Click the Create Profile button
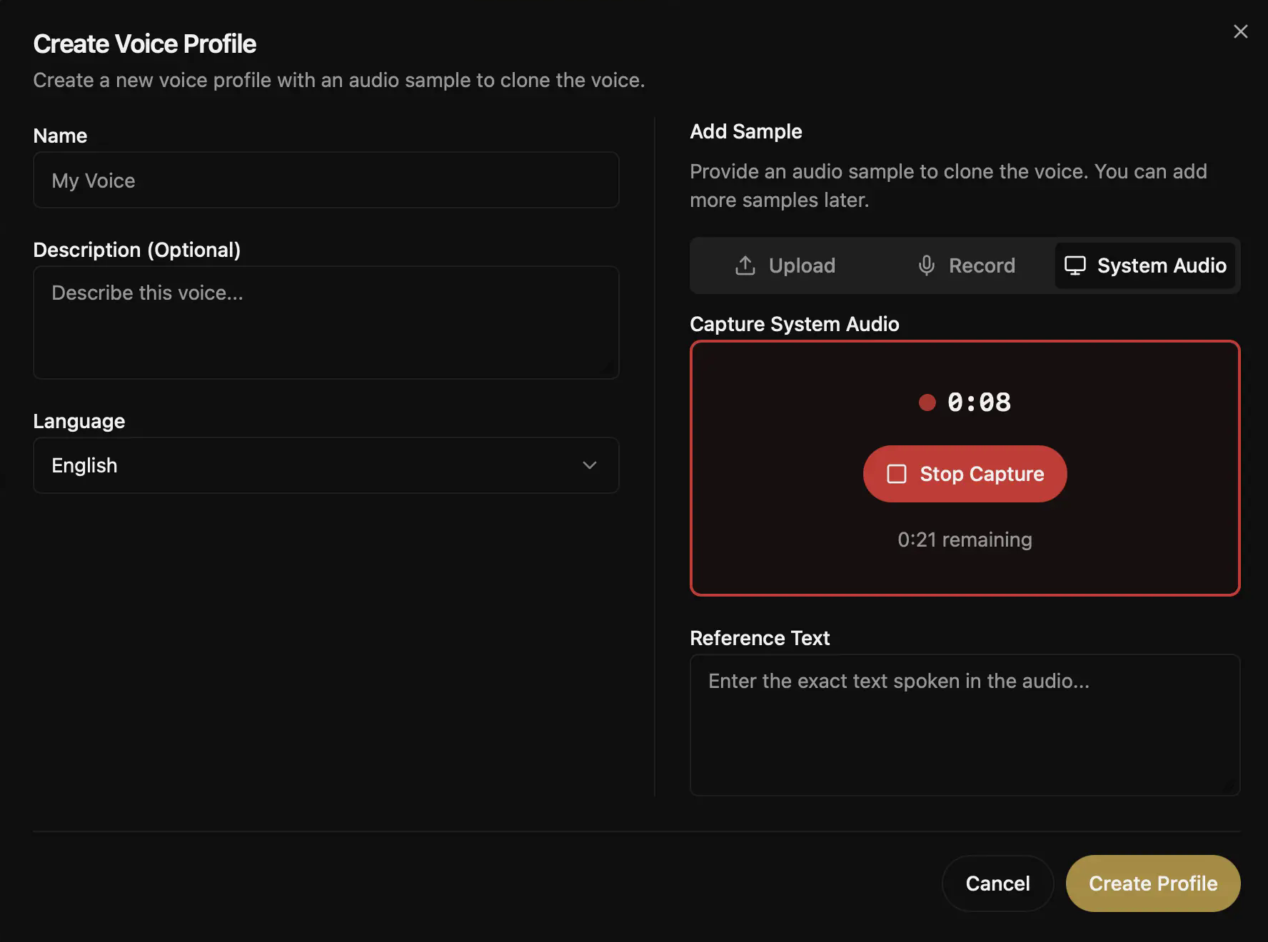Image resolution: width=1268 pixels, height=942 pixels. point(1153,883)
